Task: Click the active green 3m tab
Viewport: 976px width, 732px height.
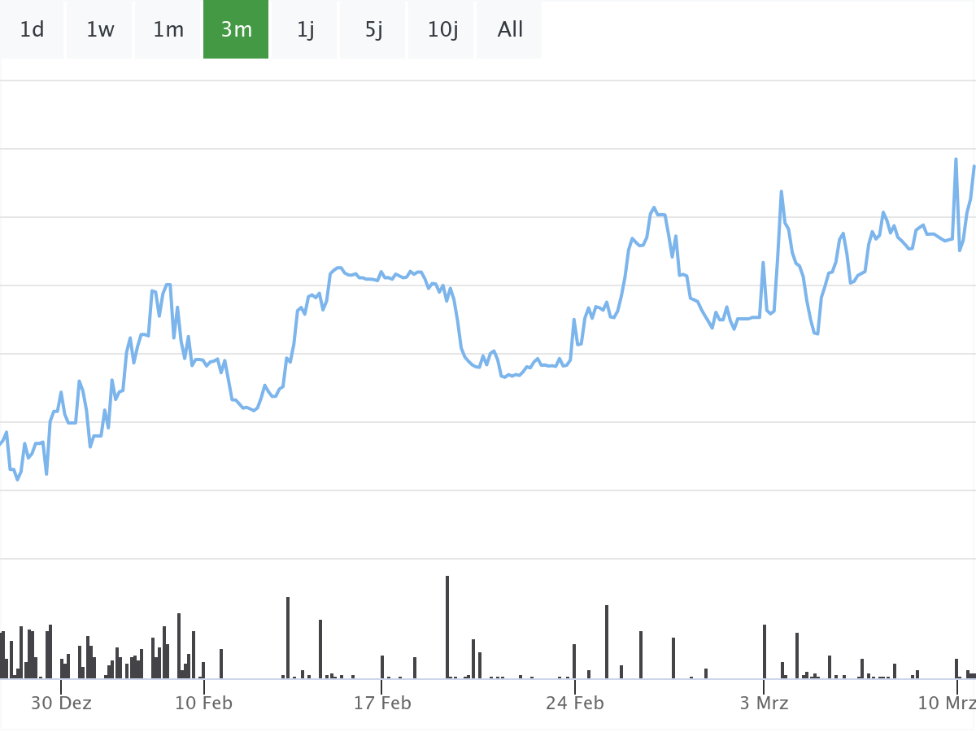Action: pos(236,30)
